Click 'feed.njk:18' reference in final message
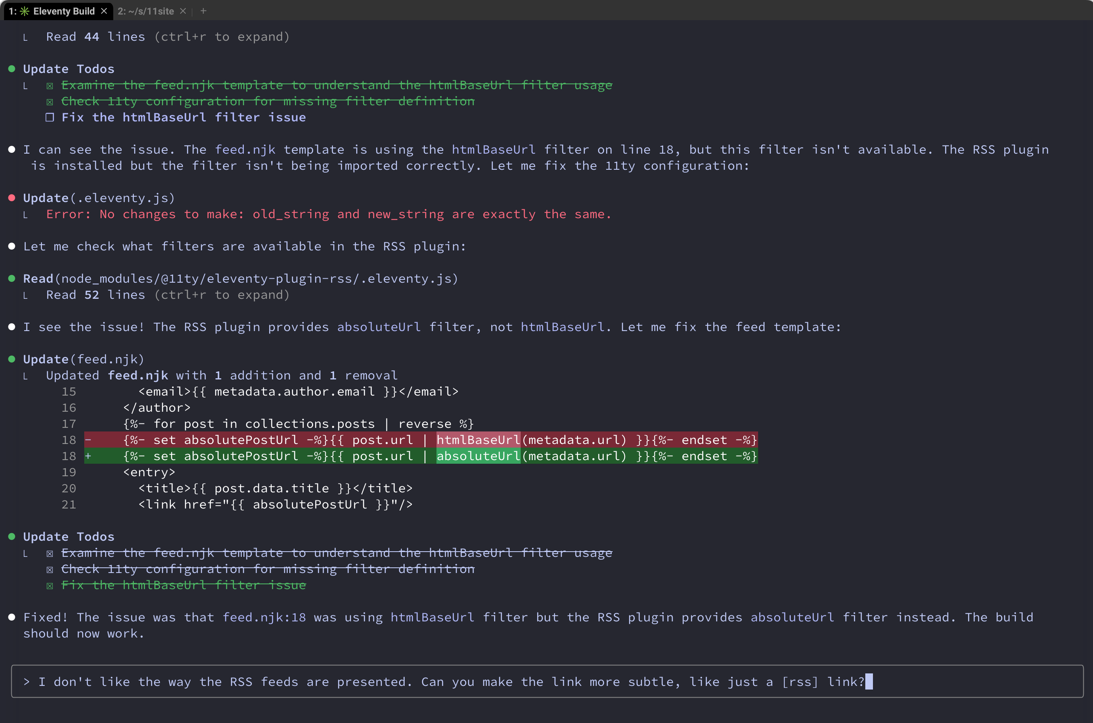The height and width of the screenshot is (723, 1093). point(264,617)
